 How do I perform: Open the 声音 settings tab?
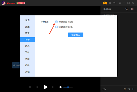click(x=27, y=33)
